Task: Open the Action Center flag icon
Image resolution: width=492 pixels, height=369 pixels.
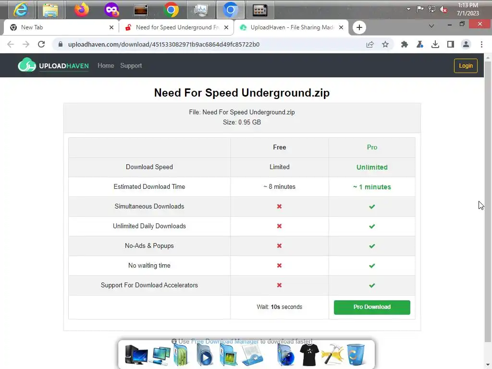Action: pyautogui.click(x=420, y=9)
